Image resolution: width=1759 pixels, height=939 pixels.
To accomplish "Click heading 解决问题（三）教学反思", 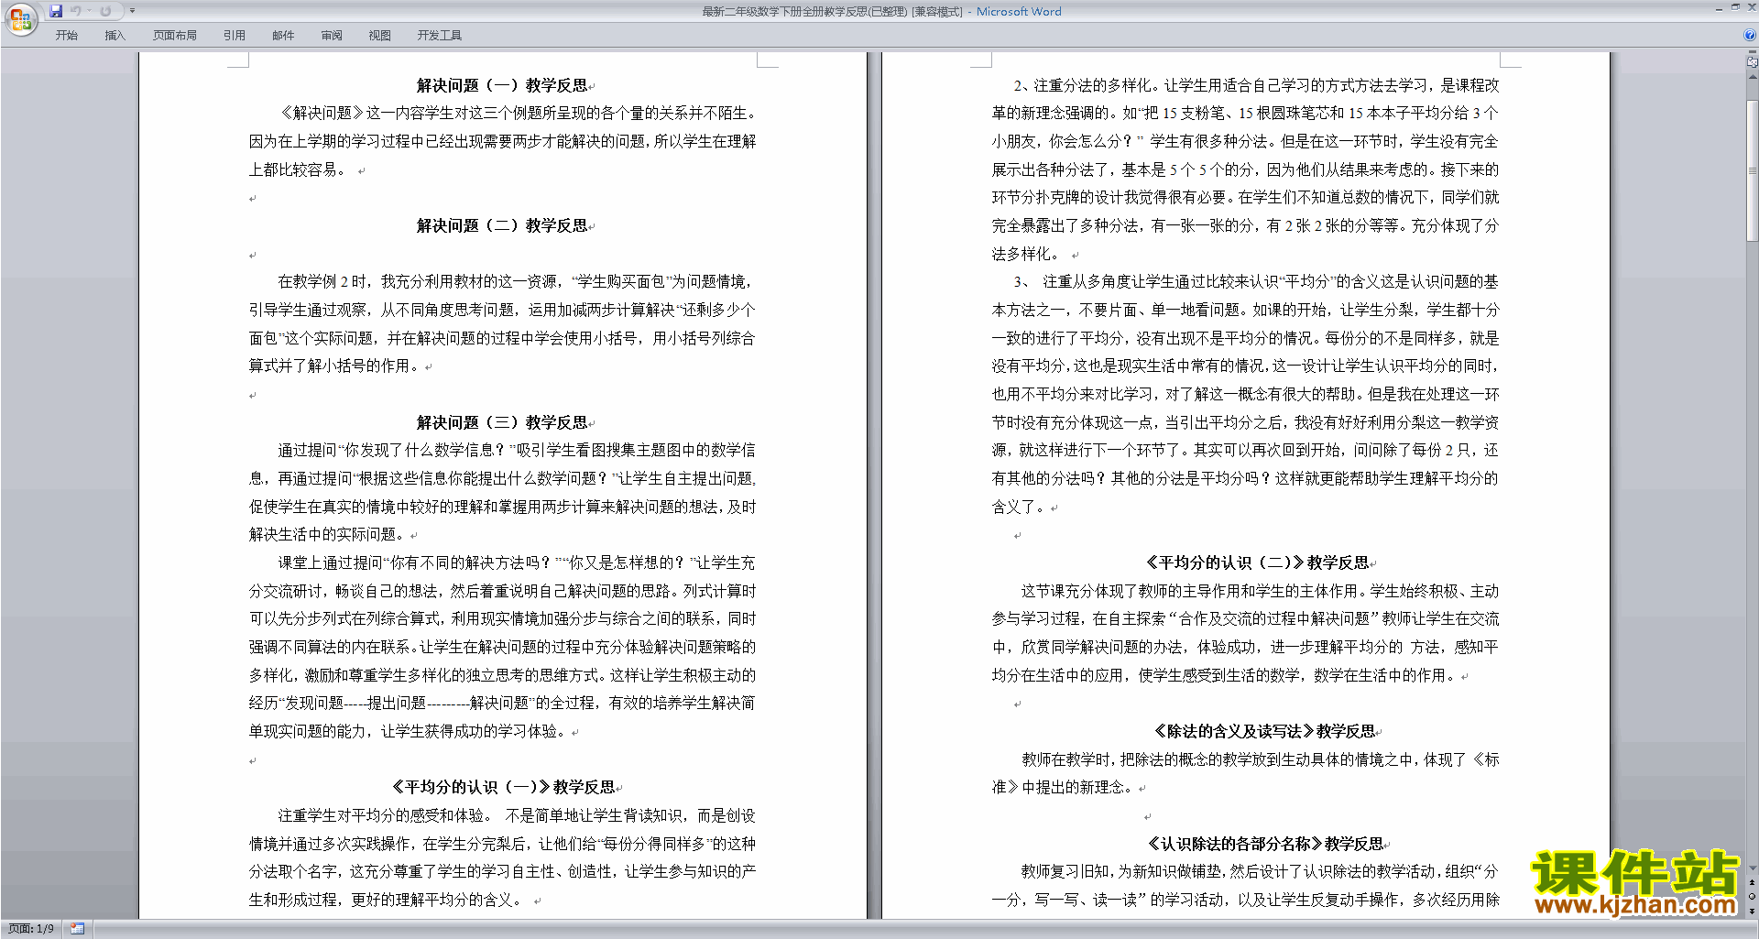I will (x=502, y=422).
